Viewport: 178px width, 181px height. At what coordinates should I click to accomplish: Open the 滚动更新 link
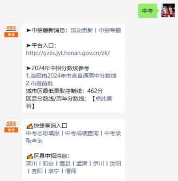coord(82,30)
